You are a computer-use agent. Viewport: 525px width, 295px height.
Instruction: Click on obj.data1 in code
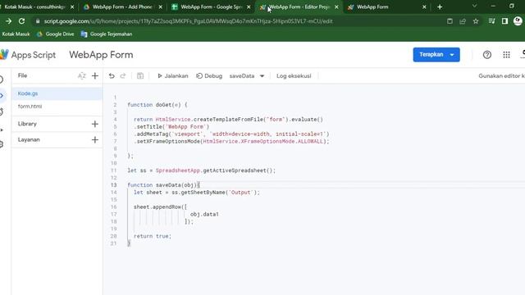[x=204, y=214]
